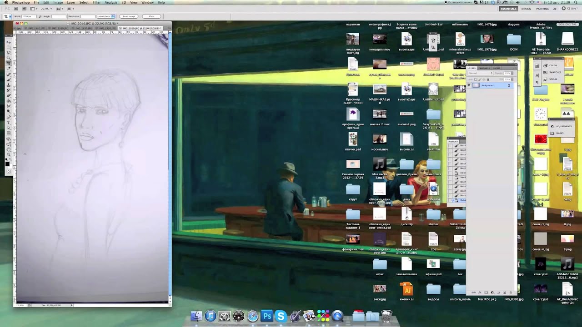Launch Bridge from the application bar
Viewport: 582px width, 327px height.
tap(16, 9)
